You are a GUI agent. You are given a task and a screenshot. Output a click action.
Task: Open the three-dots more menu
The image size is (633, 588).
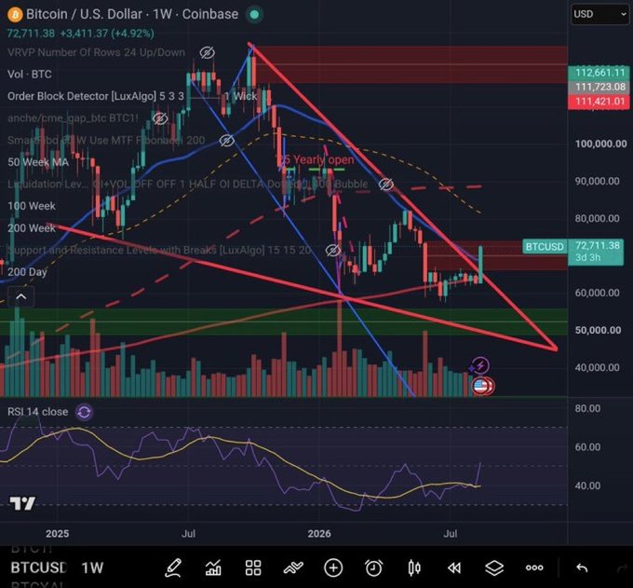click(x=534, y=568)
